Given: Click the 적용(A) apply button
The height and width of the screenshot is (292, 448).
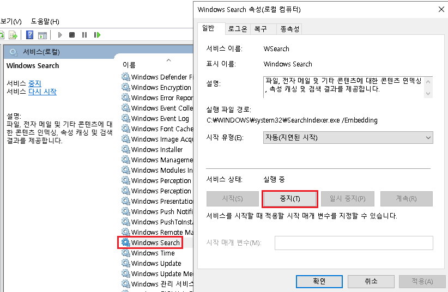Looking at the screenshot, I should [422, 282].
